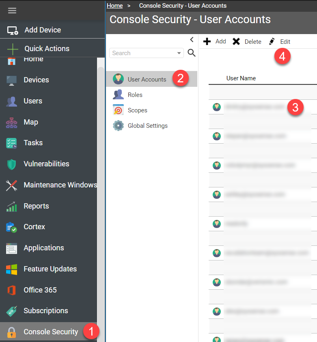The image size is (317, 342).
Task: Click the Edit button label
Action: coord(285,42)
